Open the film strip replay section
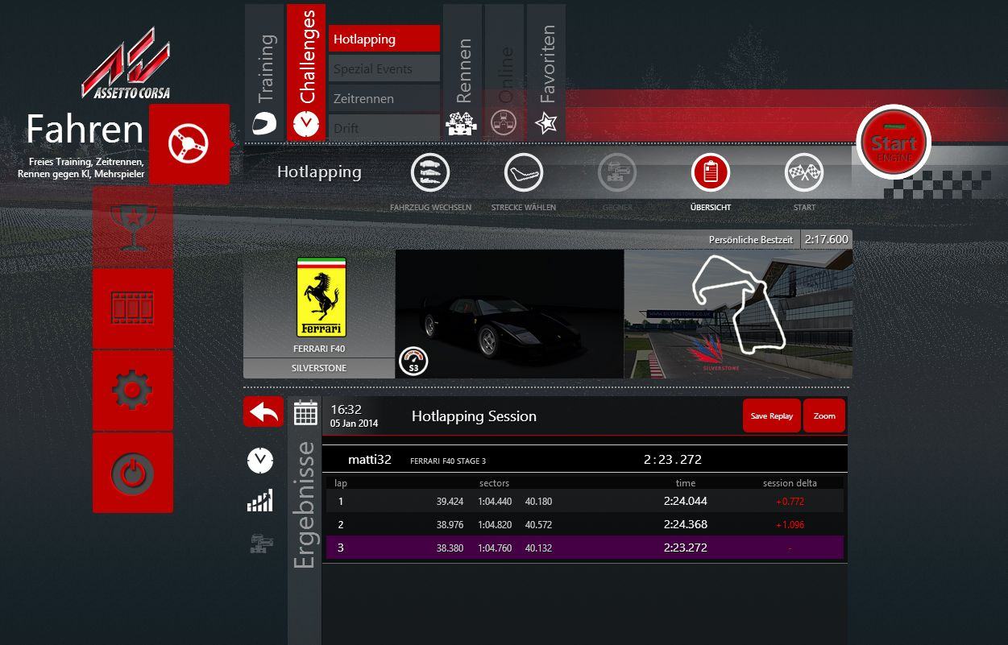This screenshot has width=1008, height=645. pyautogui.click(x=133, y=308)
